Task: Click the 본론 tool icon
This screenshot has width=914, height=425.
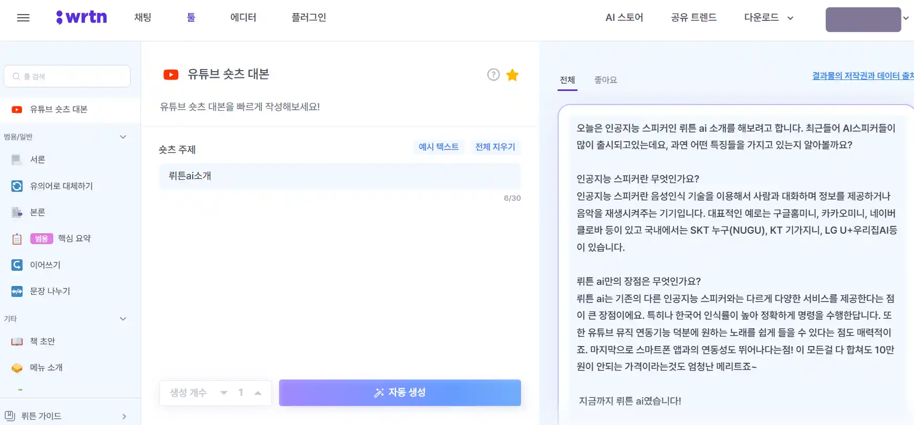Action: click(17, 212)
